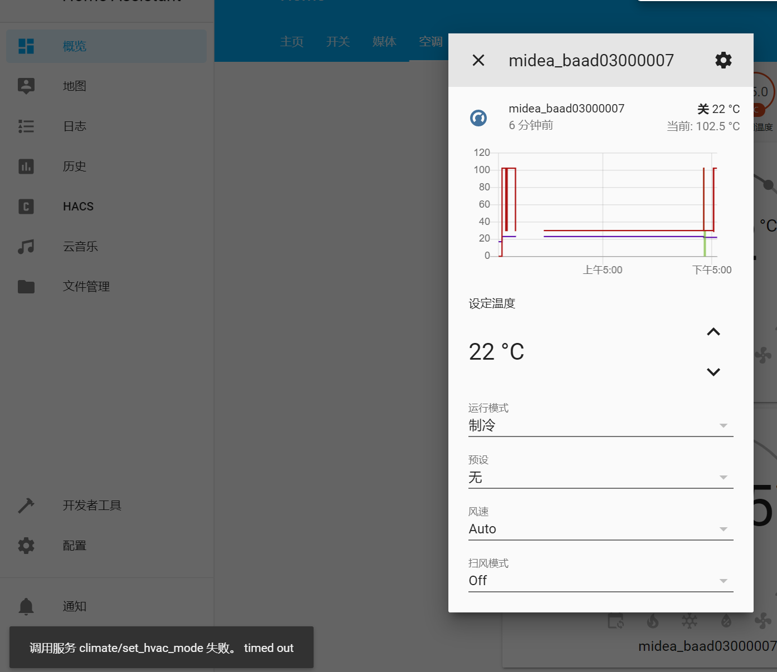Viewport: 777px width, 672px height.
Task: Click the 历史 sidebar label
Action: tap(75, 166)
